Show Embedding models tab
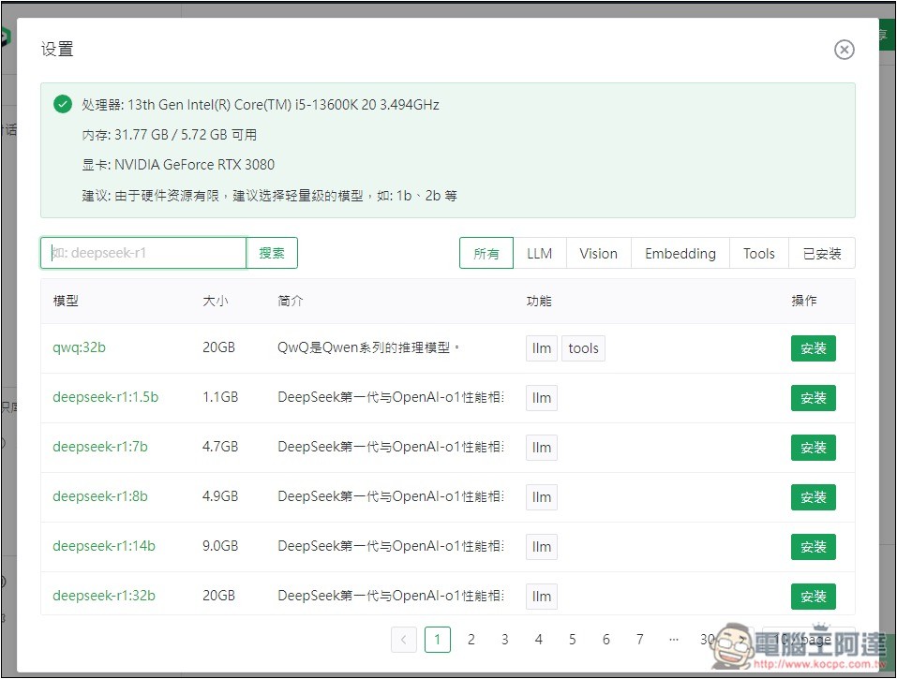897x679 pixels. 680,253
